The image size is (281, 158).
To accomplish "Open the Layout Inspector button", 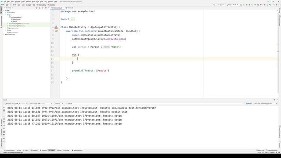I will coord(272,150).
